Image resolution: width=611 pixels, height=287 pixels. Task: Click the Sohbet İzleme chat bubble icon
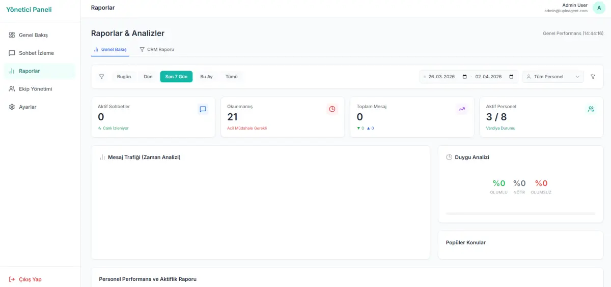pyautogui.click(x=12, y=53)
